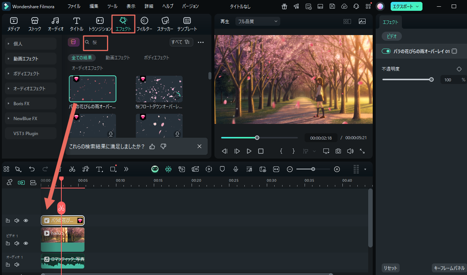Toggle the green auto-ripple link icon
This screenshot has width=467, height=275.
coord(21,182)
